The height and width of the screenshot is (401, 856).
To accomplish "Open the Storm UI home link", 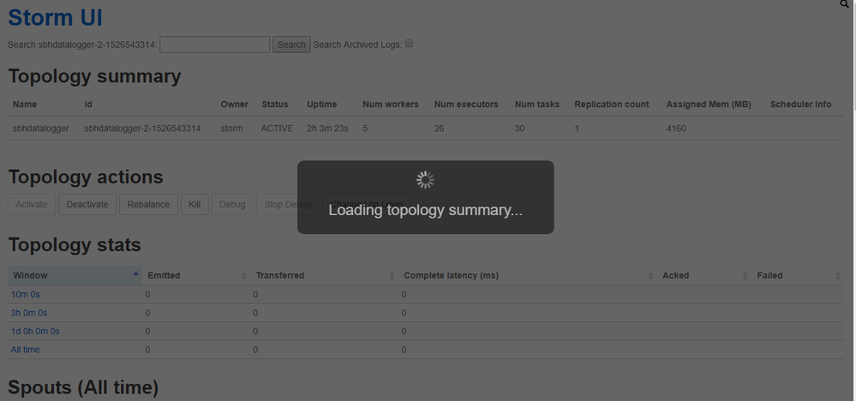I will 56,18.
